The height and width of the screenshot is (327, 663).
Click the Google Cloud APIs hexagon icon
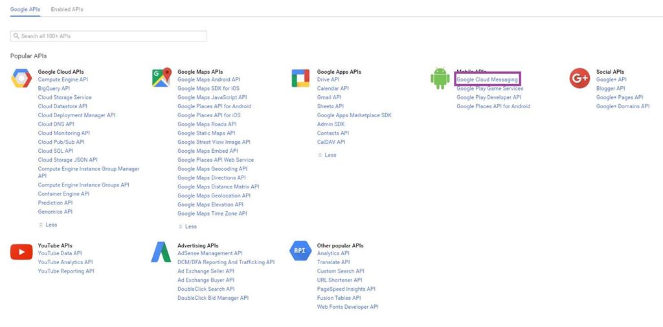click(x=21, y=78)
